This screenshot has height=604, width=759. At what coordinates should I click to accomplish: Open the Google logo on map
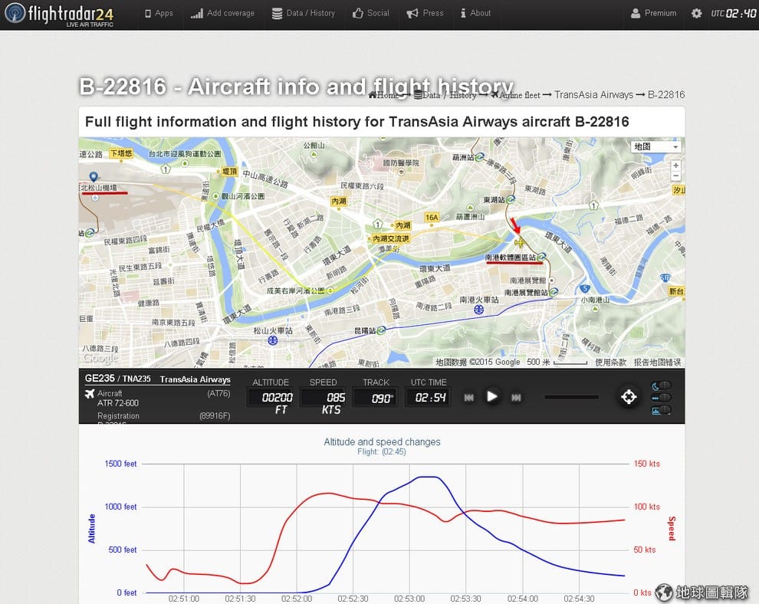coord(100,358)
